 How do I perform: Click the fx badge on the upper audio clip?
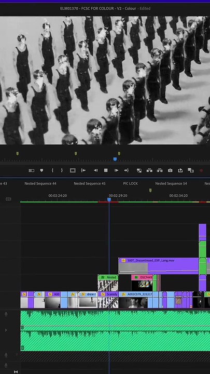pos(23,328)
